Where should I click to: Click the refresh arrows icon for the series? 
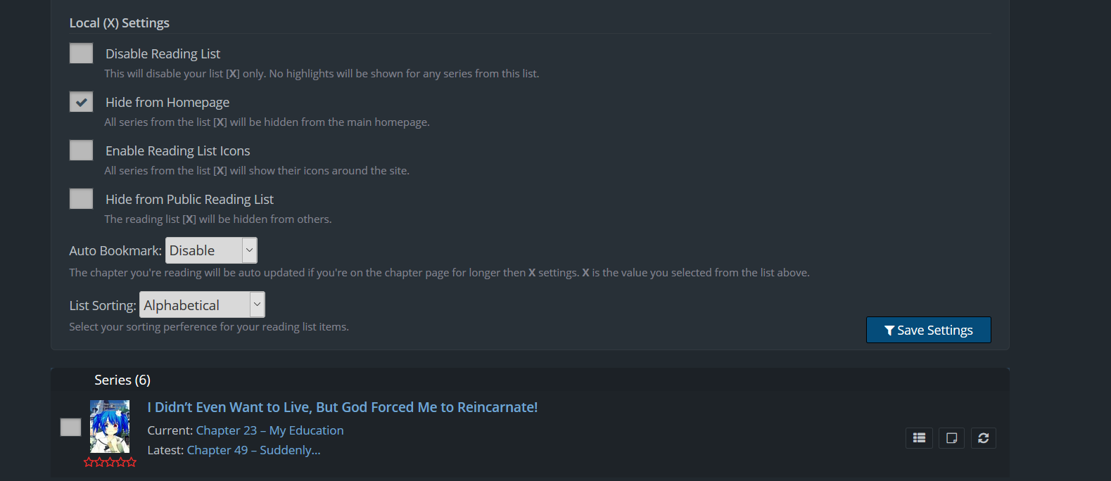(x=984, y=438)
